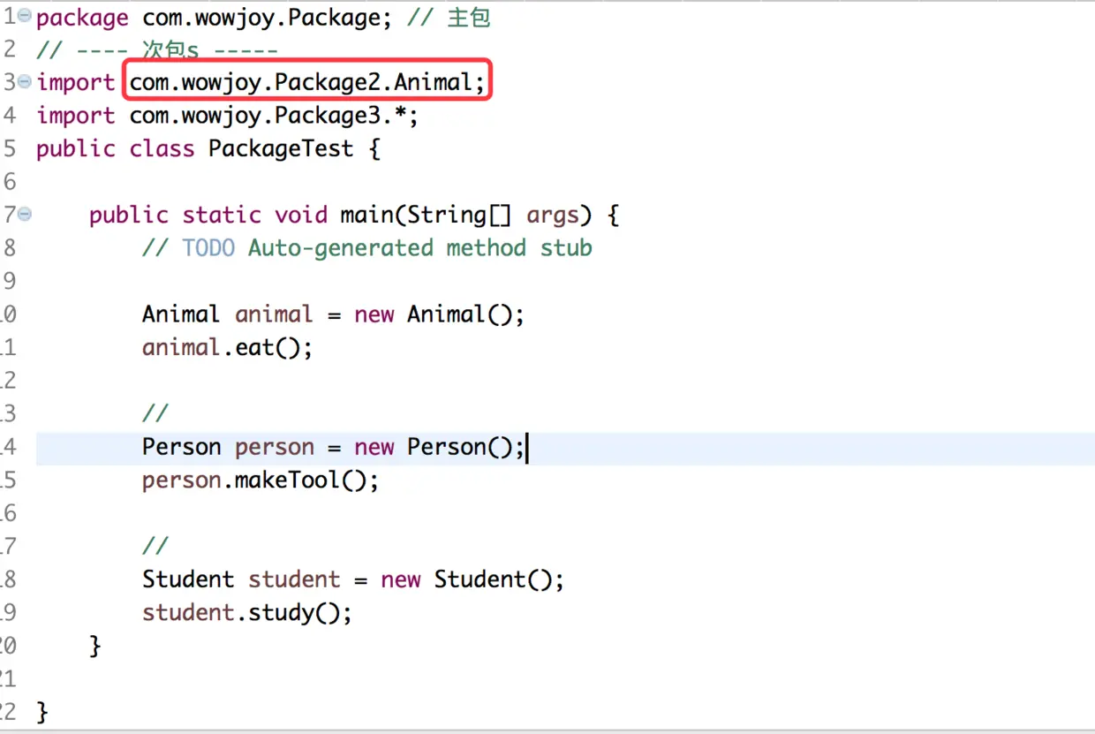Click the eat() method call

273,347
